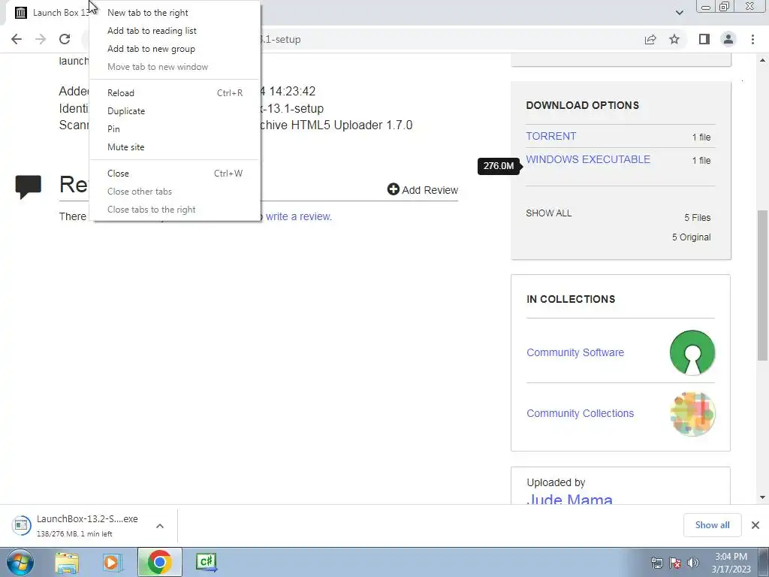Open Chrome's three-dot menu

[x=752, y=39]
